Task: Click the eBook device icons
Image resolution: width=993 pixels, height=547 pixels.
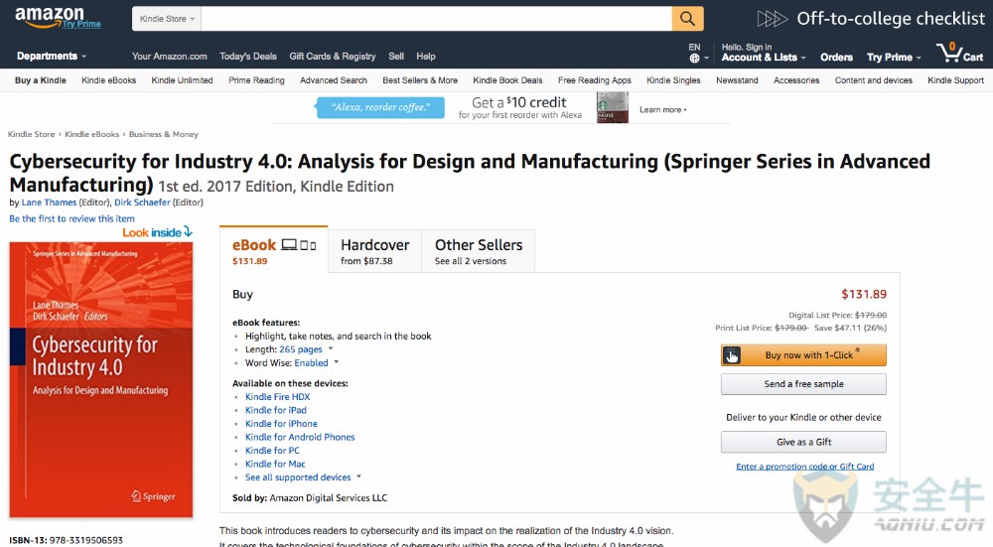Action: 299,245
